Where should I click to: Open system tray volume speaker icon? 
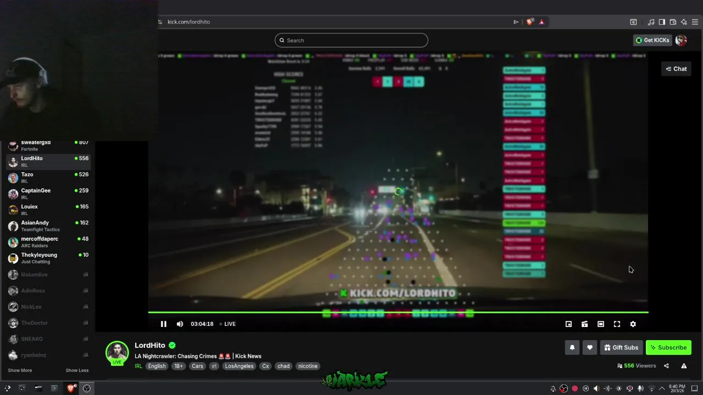click(x=596, y=388)
